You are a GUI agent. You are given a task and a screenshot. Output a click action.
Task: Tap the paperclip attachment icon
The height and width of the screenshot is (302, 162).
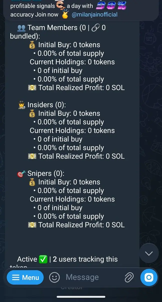[129, 278]
